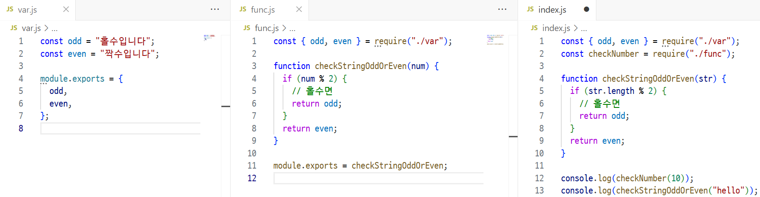Click JS file icon on var.js tab

point(10,9)
